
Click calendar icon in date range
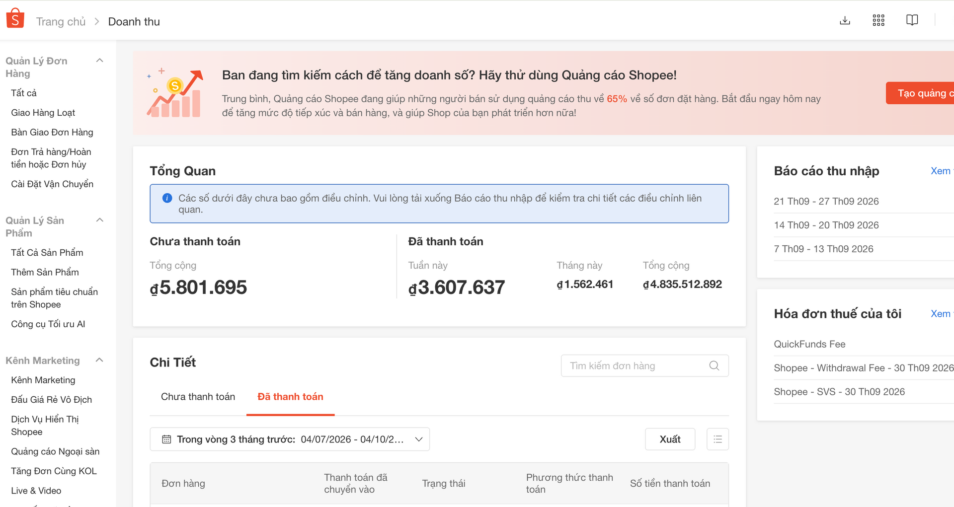(x=166, y=439)
